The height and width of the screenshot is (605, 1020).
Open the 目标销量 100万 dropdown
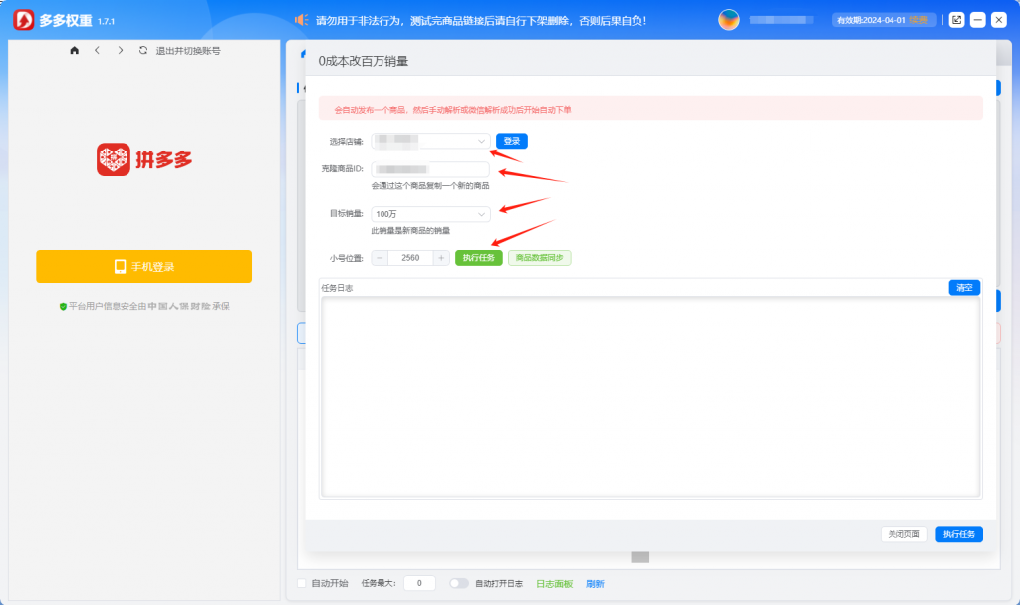430,214
